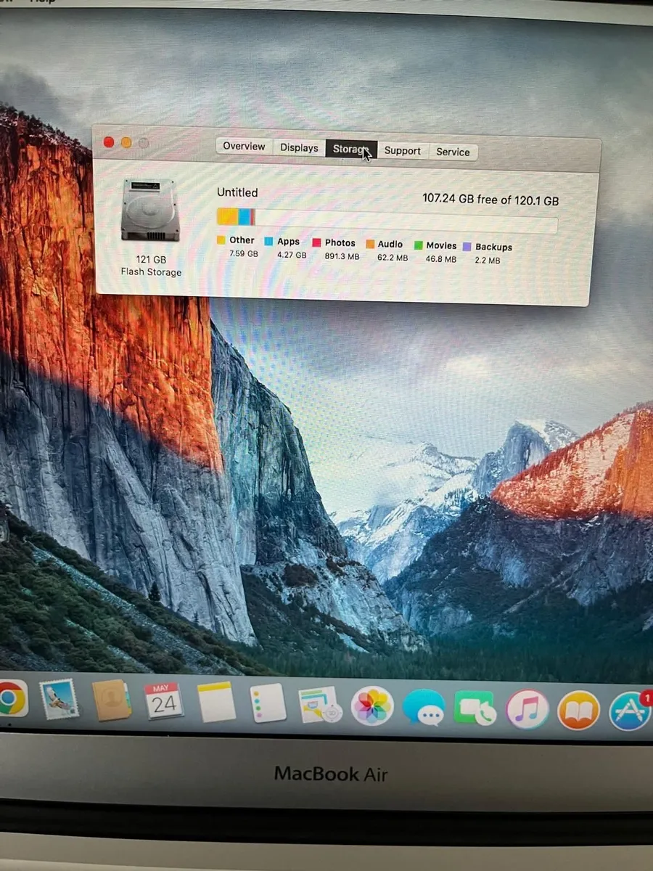The width and height of the screenshot is (653, 871).
Task: Click the '2.2 MB' Backups value
Action: [x=488, y=261]
